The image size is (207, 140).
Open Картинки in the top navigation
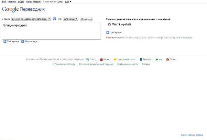12,2
